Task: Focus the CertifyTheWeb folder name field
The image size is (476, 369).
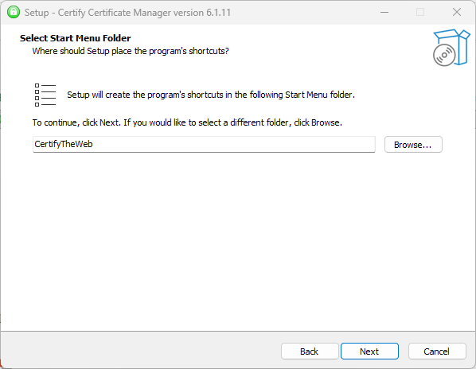Action: coord(204,144)
